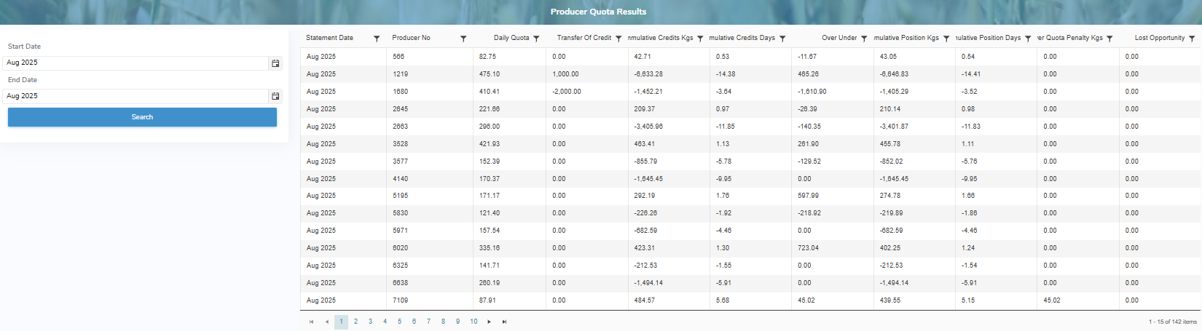Click cumulative position value -6,646.83

[x=894, y=74]
